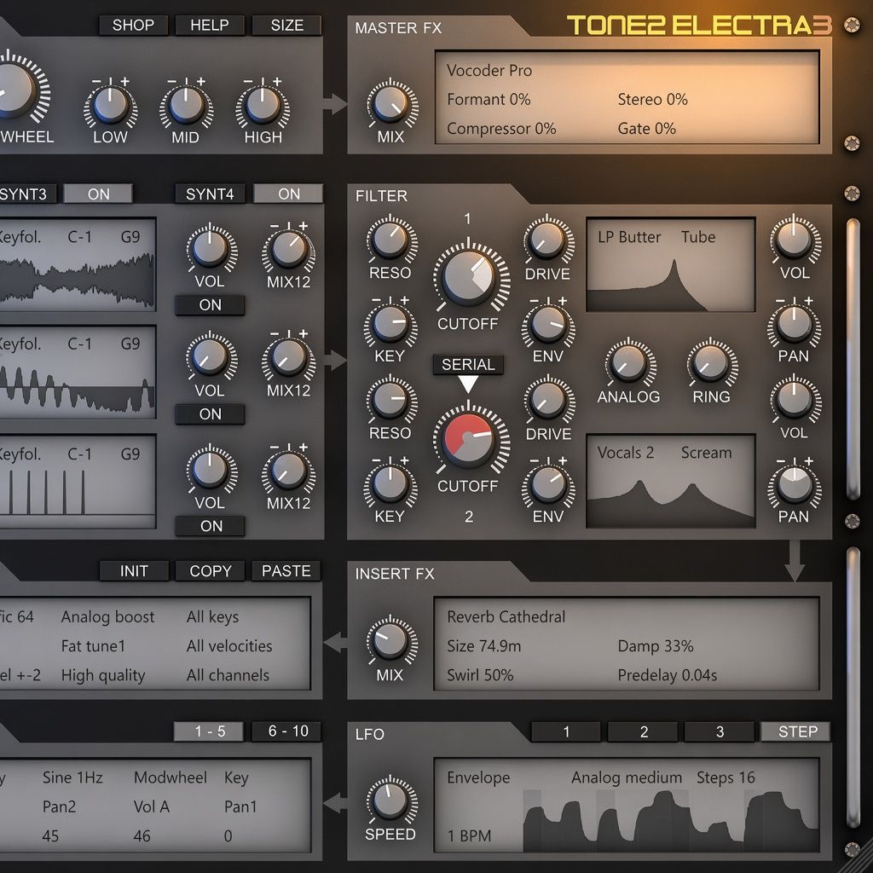873x873 pixels.
Task: Click the Insert FX MIX knob
Action: [x=390, y=641]
